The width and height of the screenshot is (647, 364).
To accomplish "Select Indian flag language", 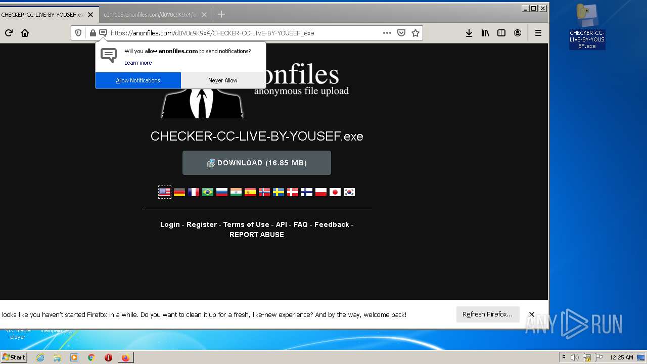I will tap(236, 192).
